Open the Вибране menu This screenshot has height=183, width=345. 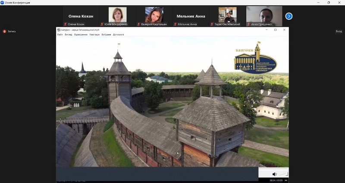coord(106,35)
